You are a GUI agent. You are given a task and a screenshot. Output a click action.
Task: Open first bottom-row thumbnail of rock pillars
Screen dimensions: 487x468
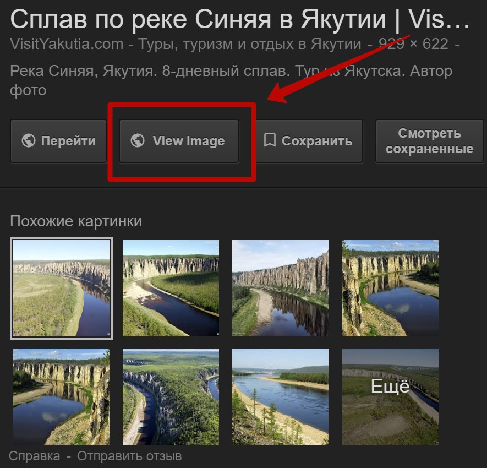[61, 396]
